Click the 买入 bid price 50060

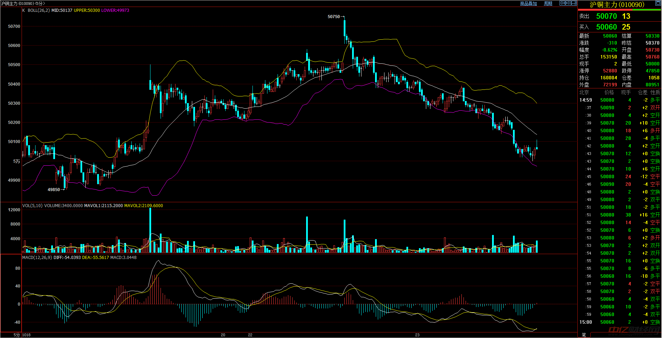click(x=606, y=27)
